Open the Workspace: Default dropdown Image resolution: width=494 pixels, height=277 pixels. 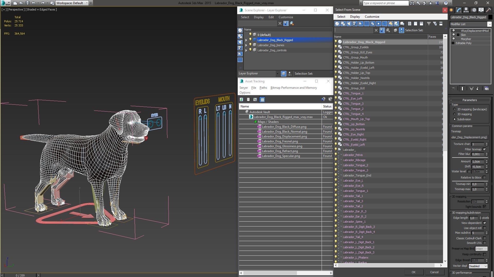point(87,3)
